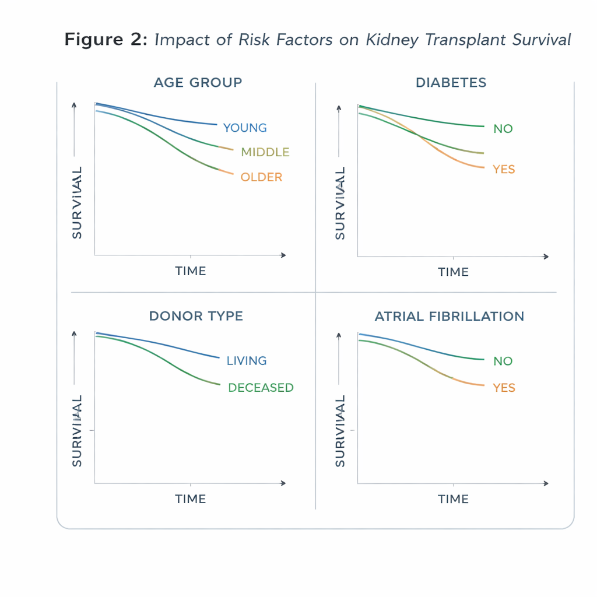Click the DECEASED donor curve label

(x=261, y=388)
